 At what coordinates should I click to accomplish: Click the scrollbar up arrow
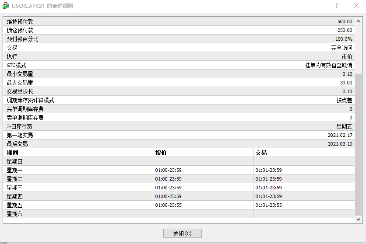(359, 21)
